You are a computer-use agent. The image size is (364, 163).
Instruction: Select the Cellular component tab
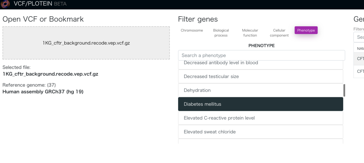(x=279, y=33)
